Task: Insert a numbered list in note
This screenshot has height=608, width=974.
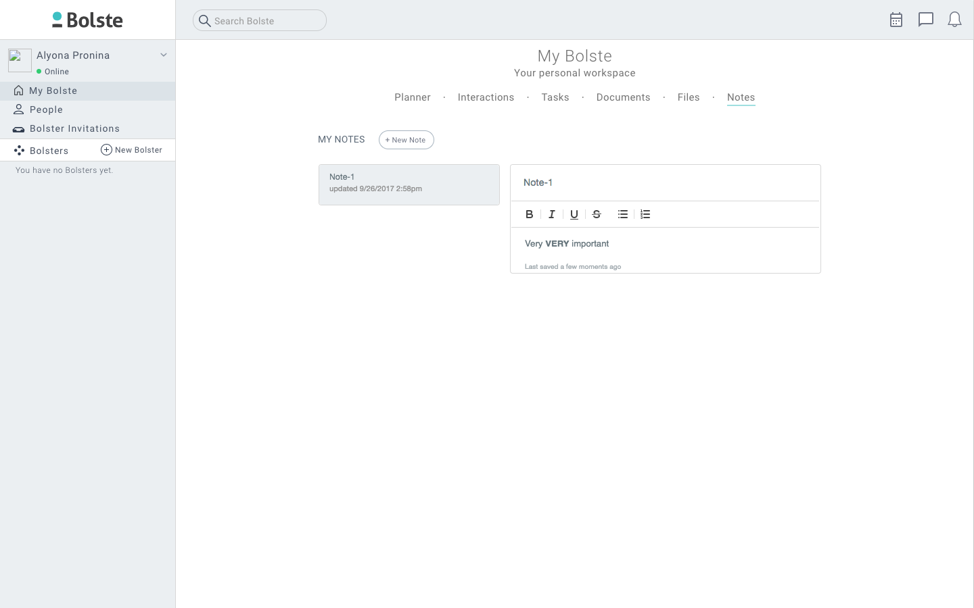Action: (645, 214)
